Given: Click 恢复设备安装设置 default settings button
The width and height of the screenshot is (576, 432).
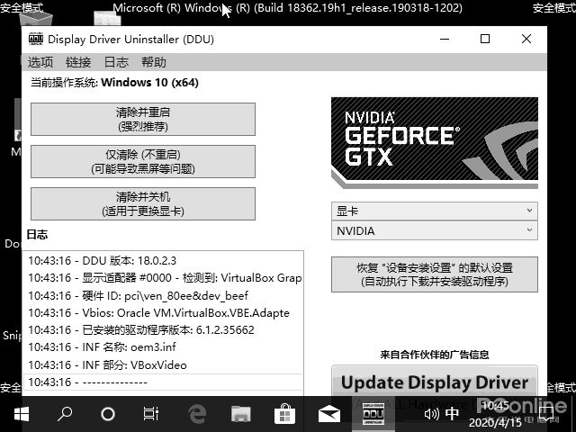Looking at the screenshot, I should coord(435,274).
